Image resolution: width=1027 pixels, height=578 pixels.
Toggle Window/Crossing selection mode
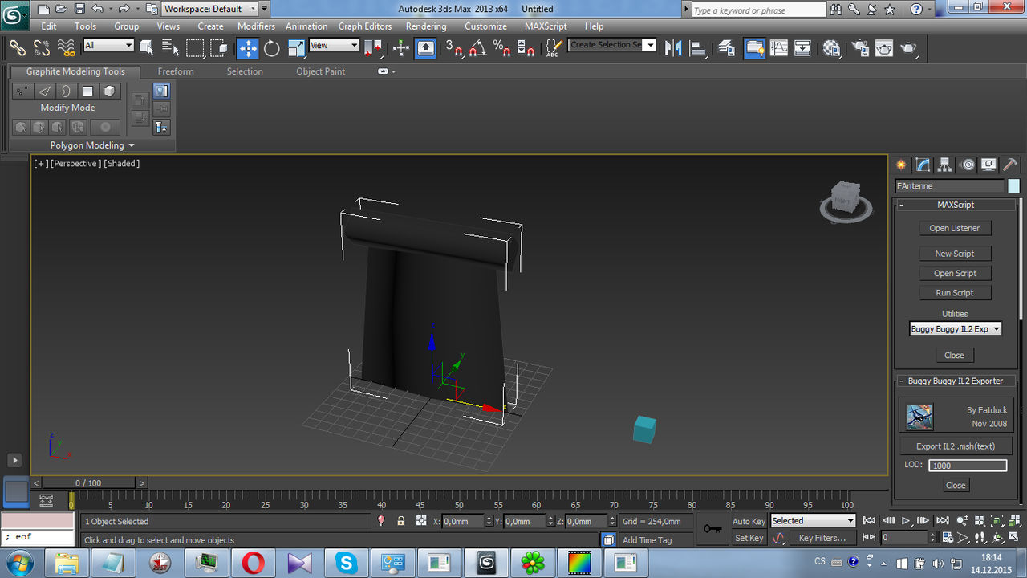[x=219, y=48]
